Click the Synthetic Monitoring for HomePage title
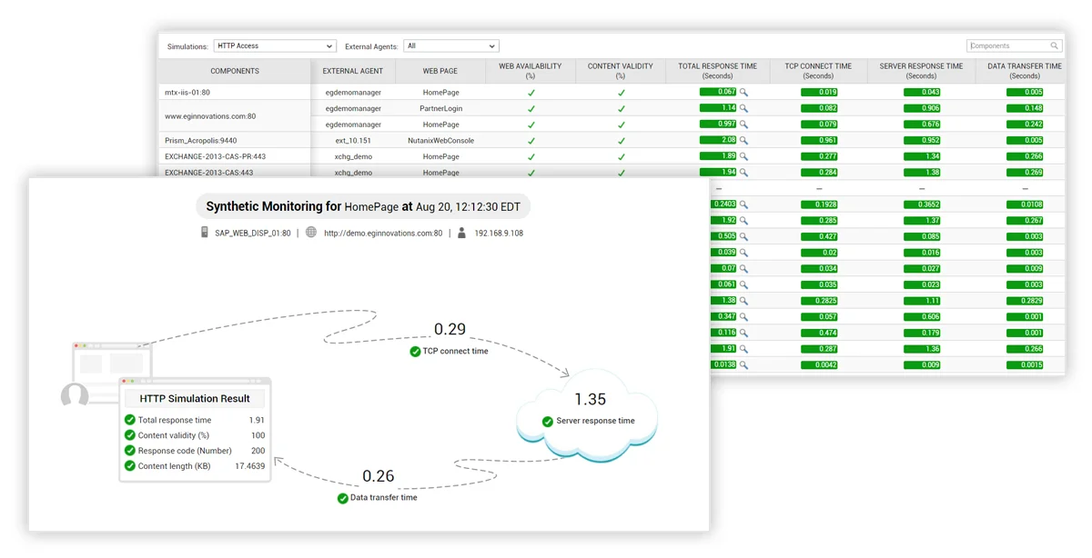Screen dimensions: 1092x558 click(x=363, y=206)
